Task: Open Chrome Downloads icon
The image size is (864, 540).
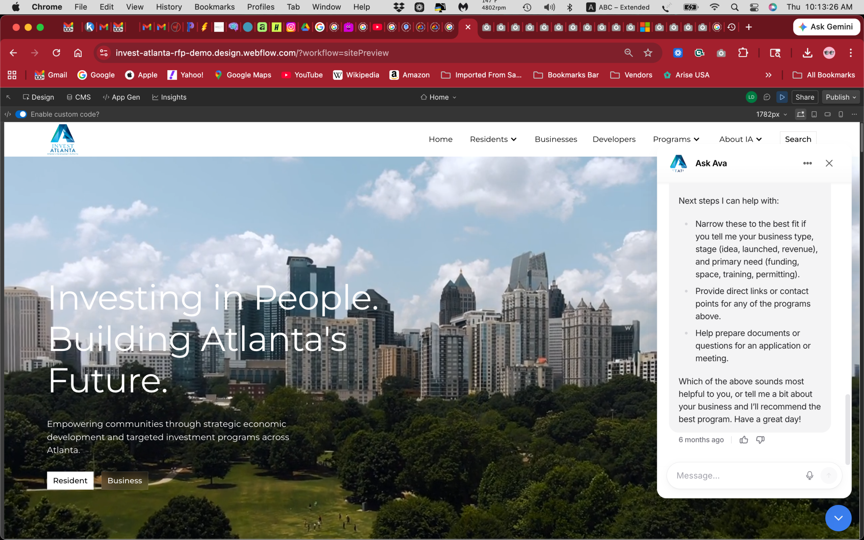Action: click(807, 53)
